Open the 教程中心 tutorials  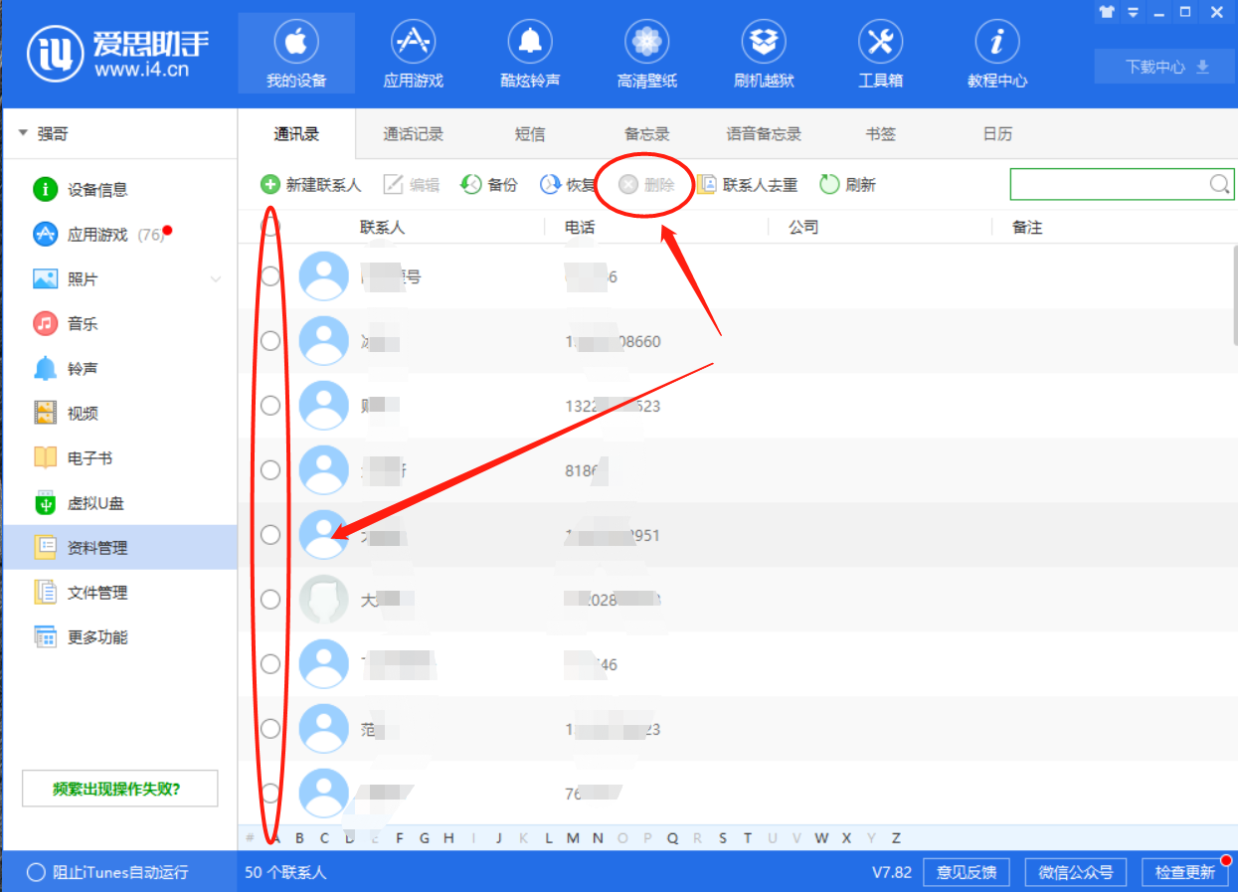pyautogui.click(x=997, y=54)
